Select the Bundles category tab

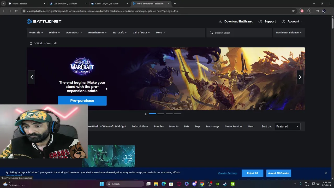click(159, 126)
